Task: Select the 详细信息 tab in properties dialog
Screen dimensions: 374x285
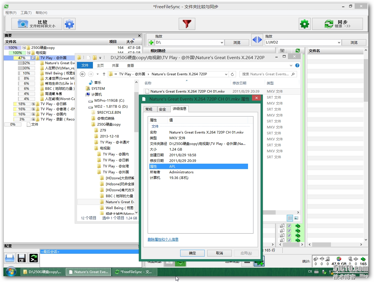Action: click(x=180, y=109)
